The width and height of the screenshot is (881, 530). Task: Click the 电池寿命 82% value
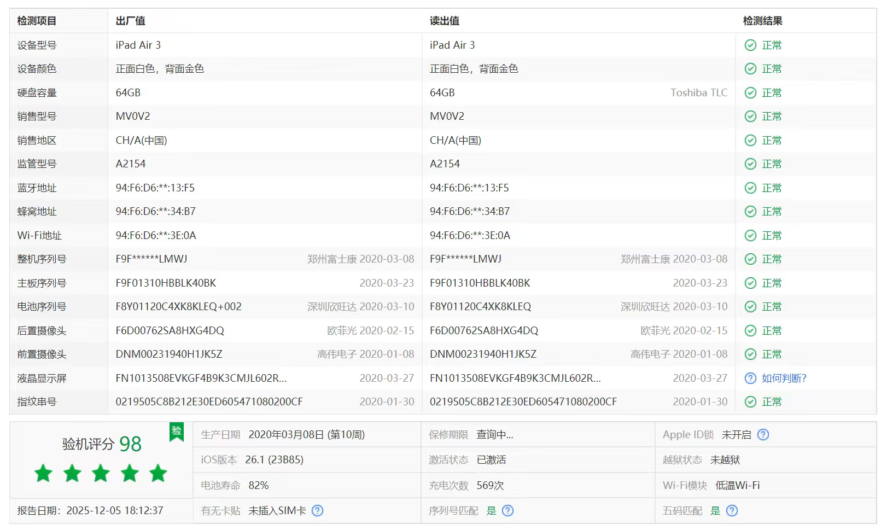(258, 486)
